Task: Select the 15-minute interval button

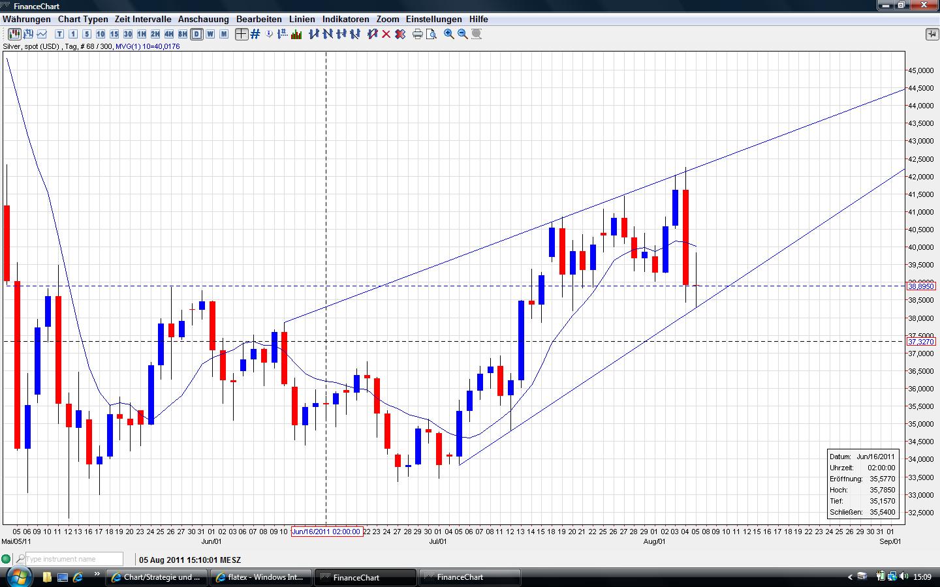Action: pos(114,34)
